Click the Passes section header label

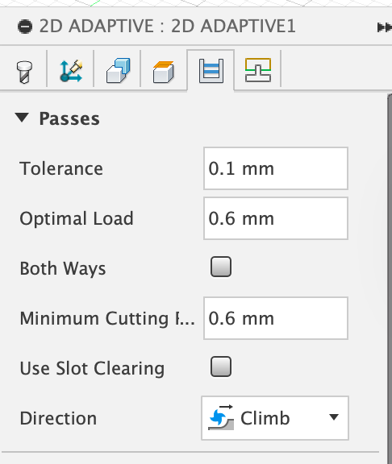69,119
